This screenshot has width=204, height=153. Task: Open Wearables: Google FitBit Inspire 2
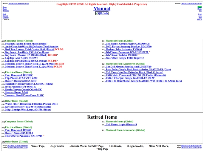coord(124,58)
